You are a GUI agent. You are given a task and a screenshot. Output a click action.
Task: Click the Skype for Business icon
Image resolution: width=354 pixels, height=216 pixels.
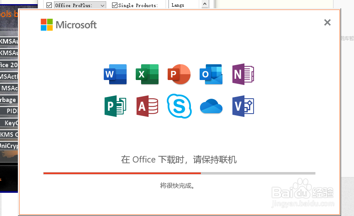pyautogui.click(x=179, y=106)
